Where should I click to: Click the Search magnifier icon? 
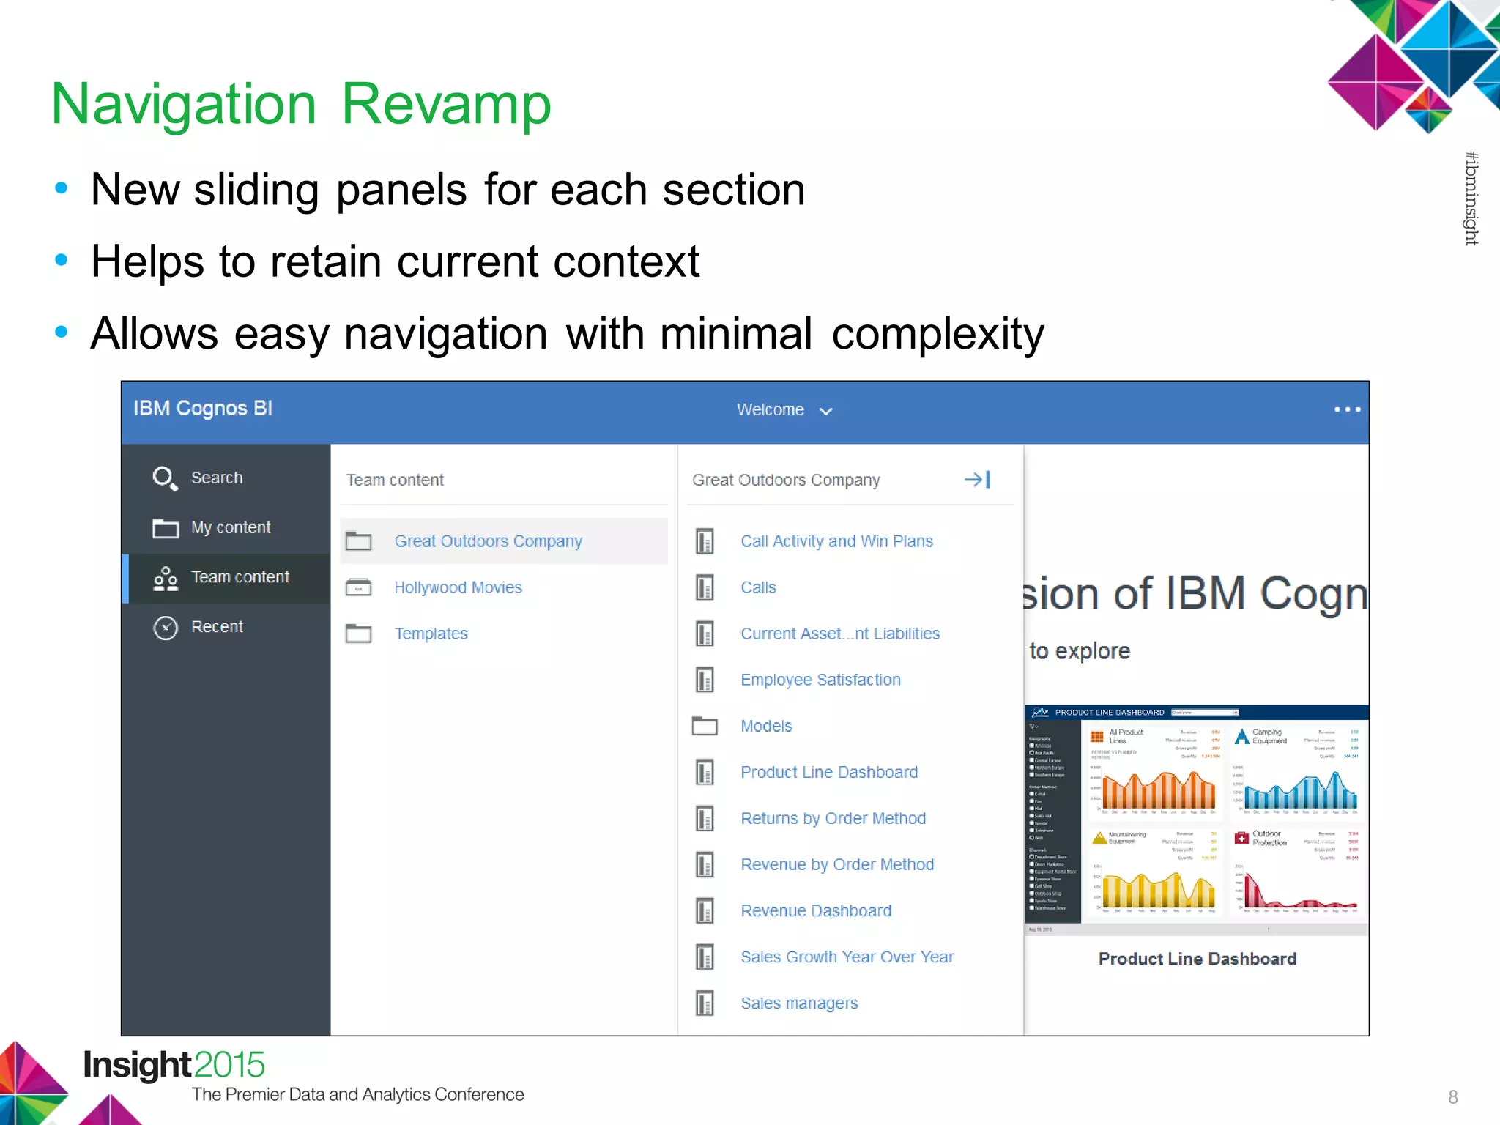click(x=165, y=478)
